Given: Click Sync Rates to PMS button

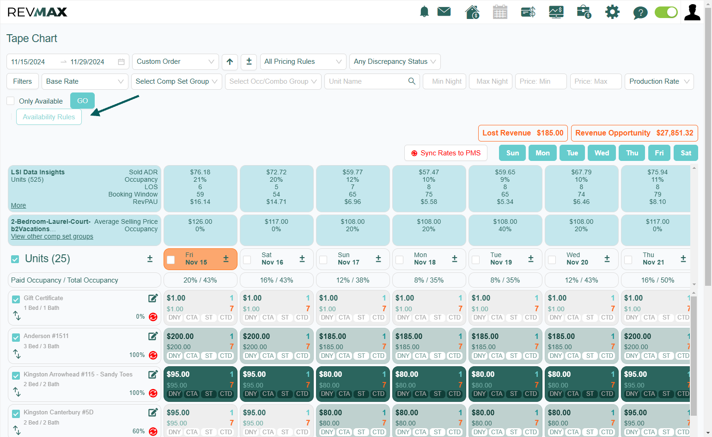Looking at the screenshot, I should click(x=446, y=153).
